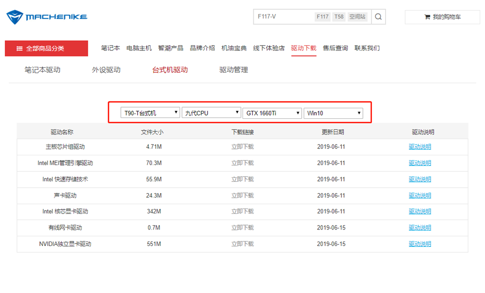Open the 驱动下载 menu item
The height and width of the screenshot is (293, 485).
[x=304, y=48]
